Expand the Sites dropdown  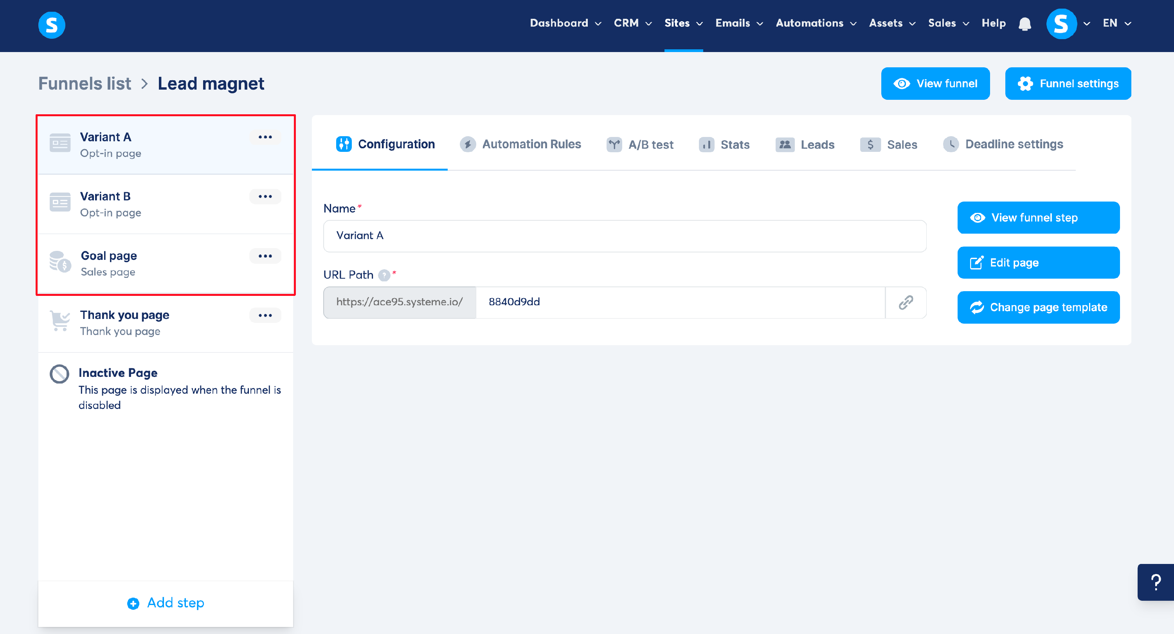click(x=683, y=23)
